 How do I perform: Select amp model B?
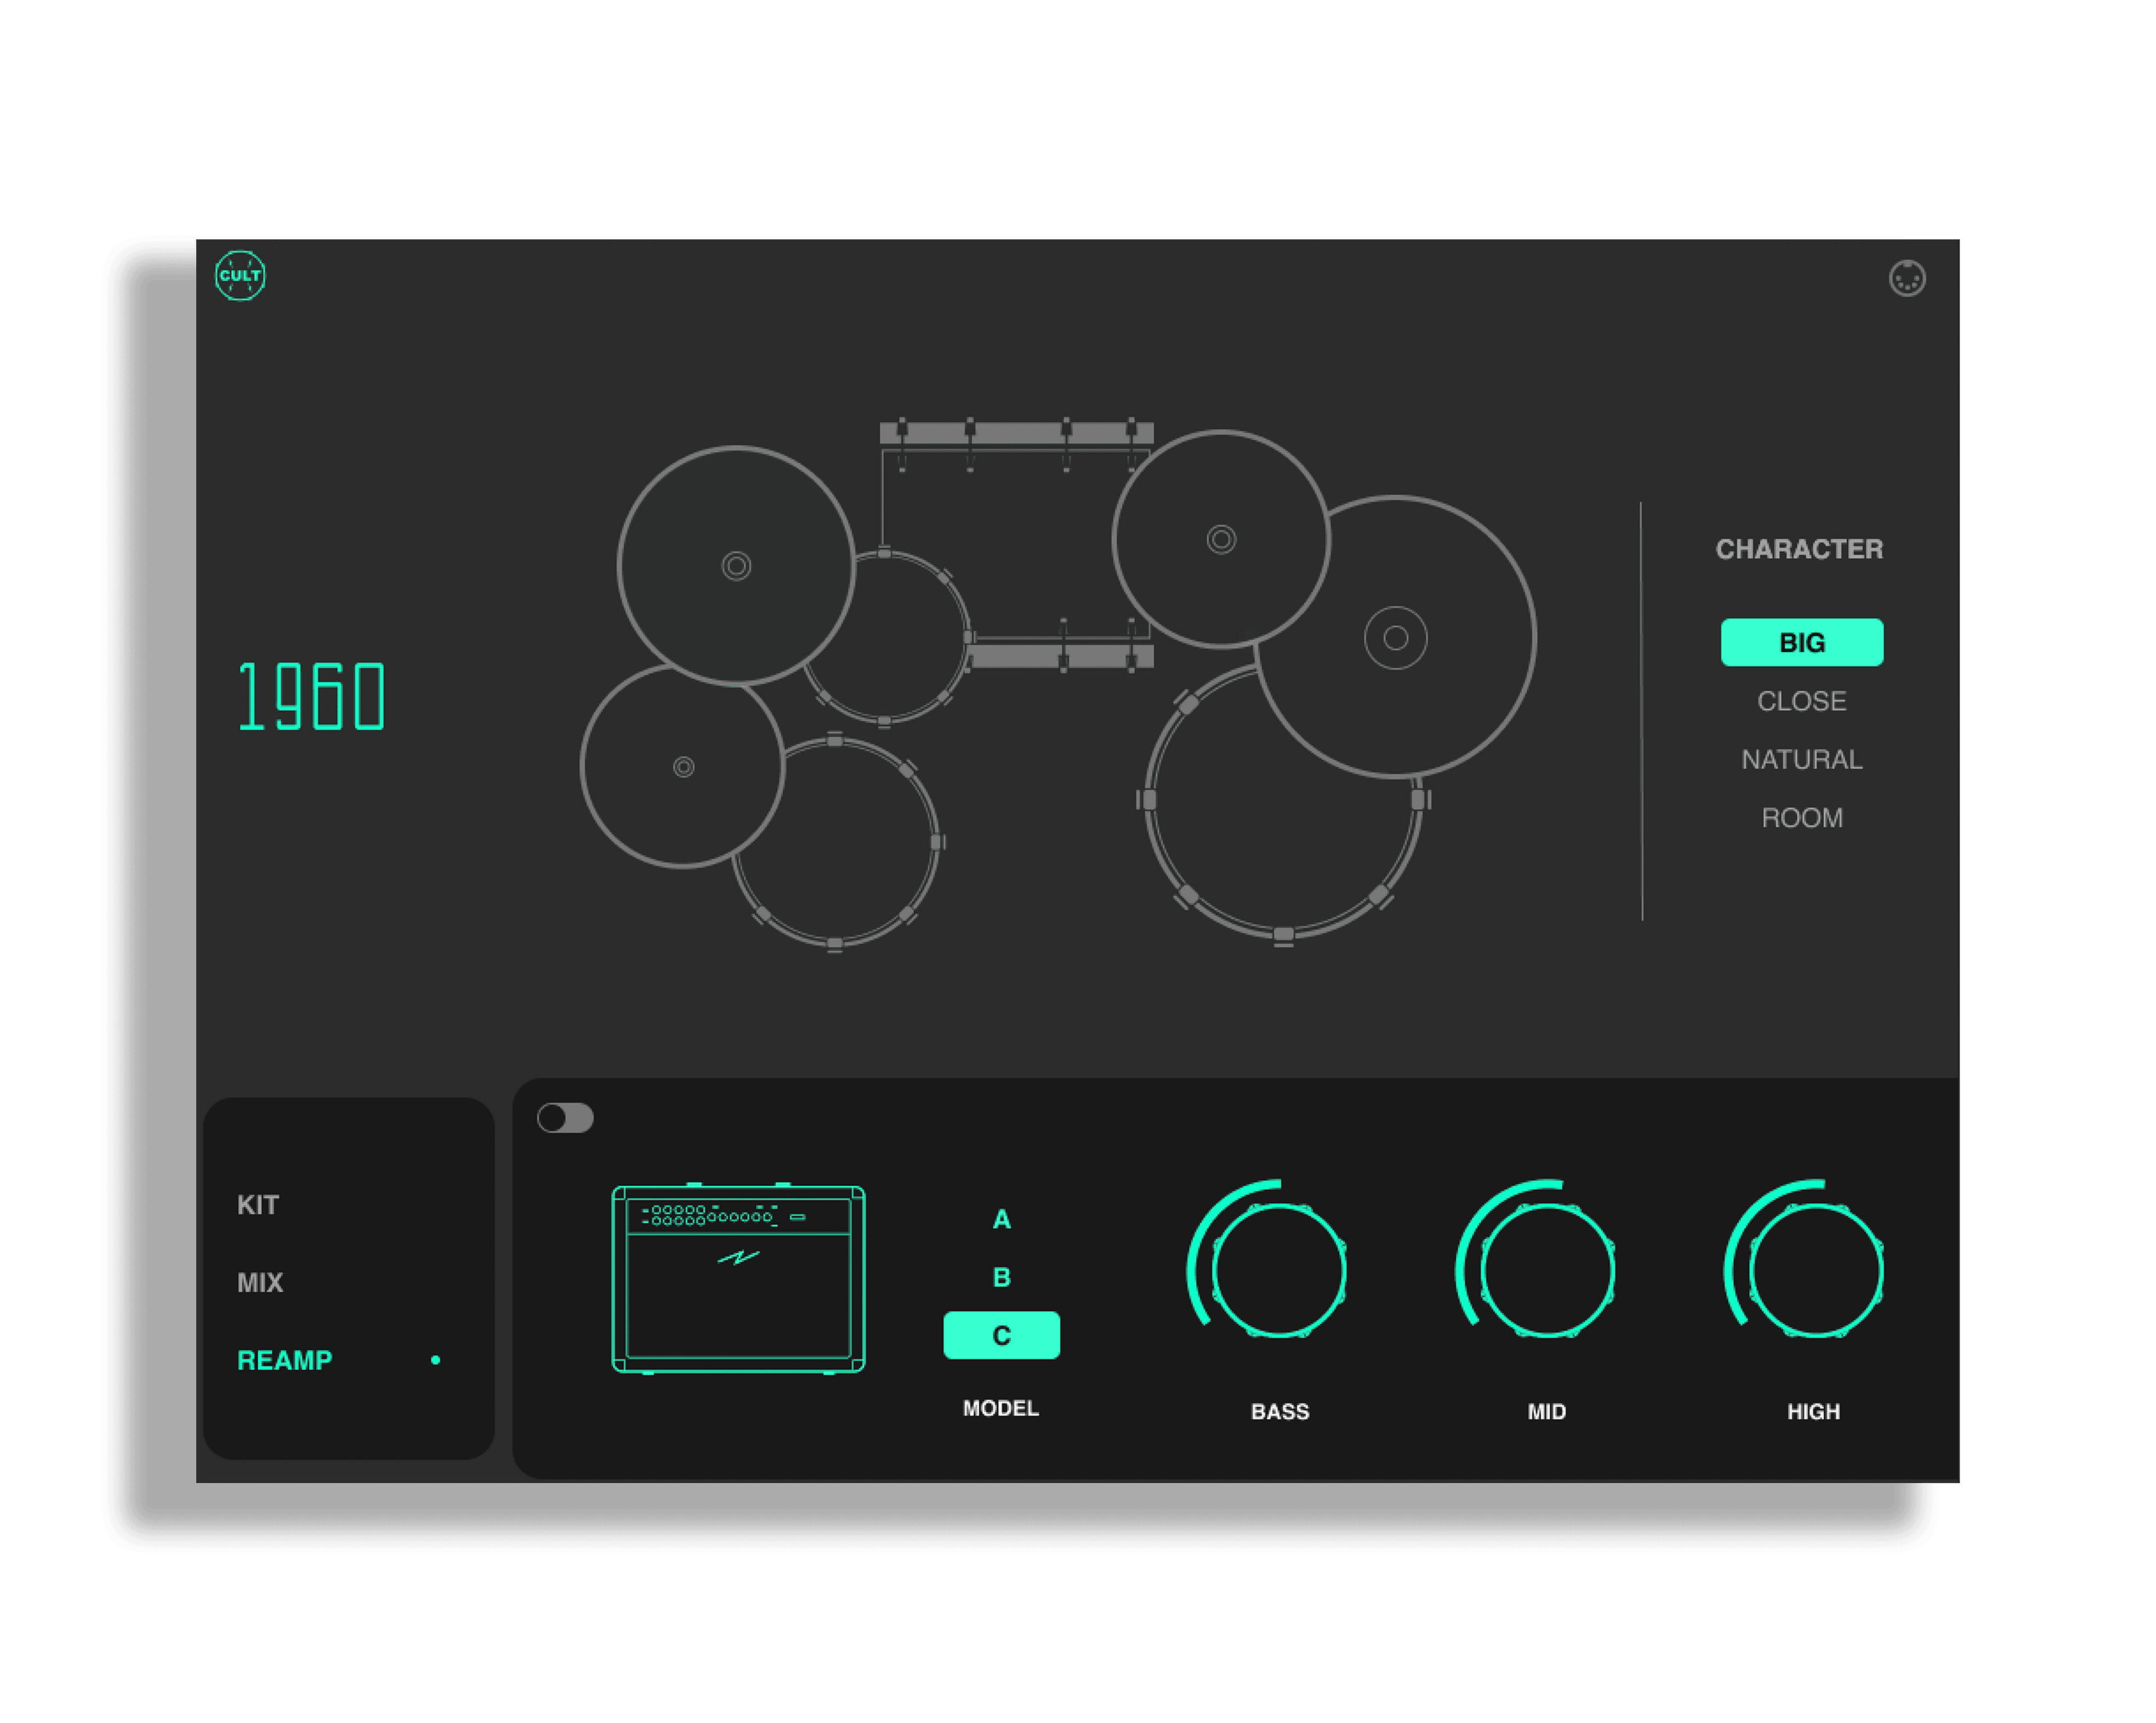tap(1001, 1277)
